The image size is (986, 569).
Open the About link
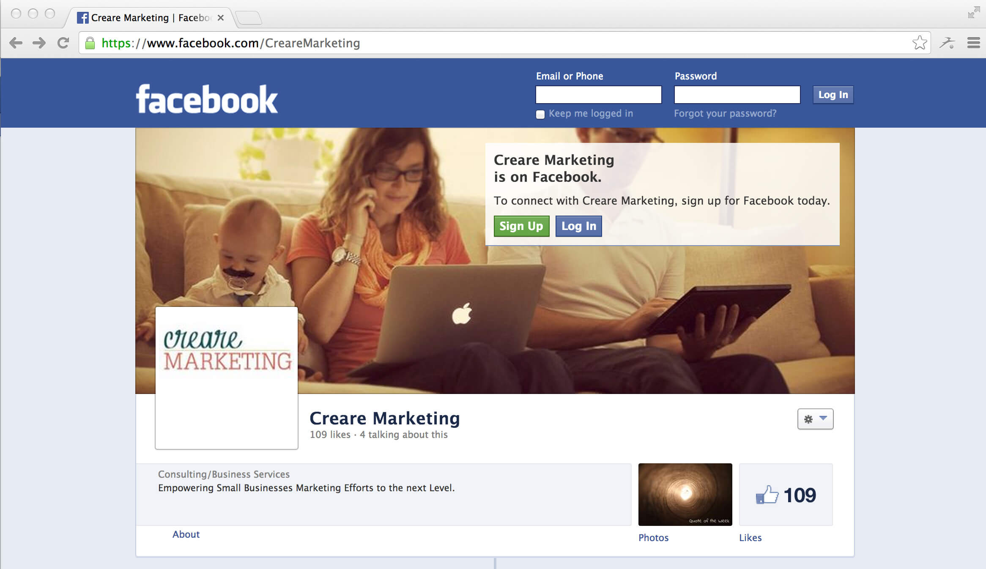186,534
